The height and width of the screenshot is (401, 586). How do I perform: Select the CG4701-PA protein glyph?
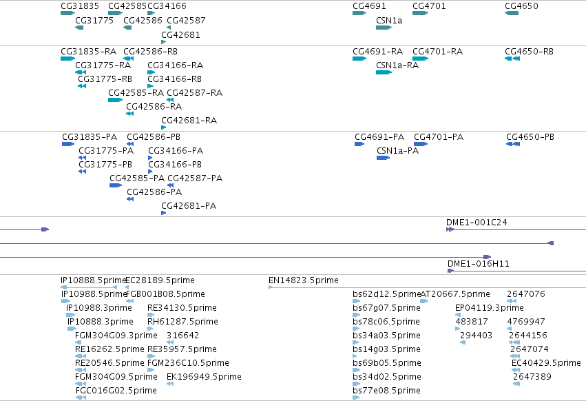click(421, 144)
